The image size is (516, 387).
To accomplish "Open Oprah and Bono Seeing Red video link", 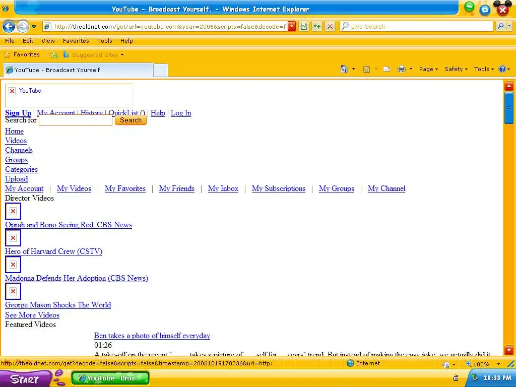I will point(69,225).
